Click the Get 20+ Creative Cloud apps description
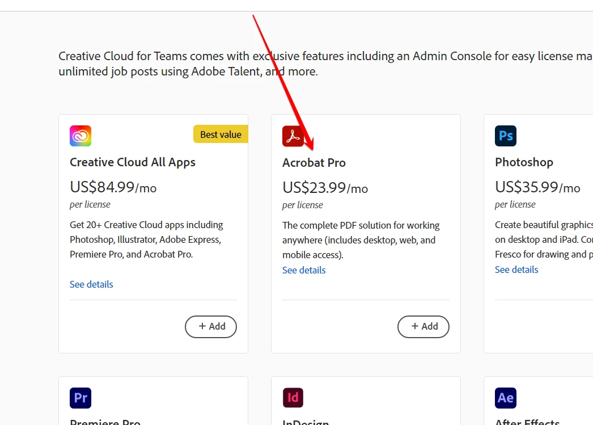The height and width of the screenshot is (425, 593). tap(146, 239)
